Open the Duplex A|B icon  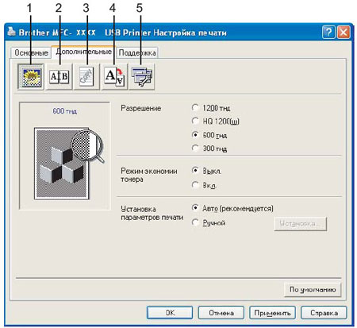[59, 77]
